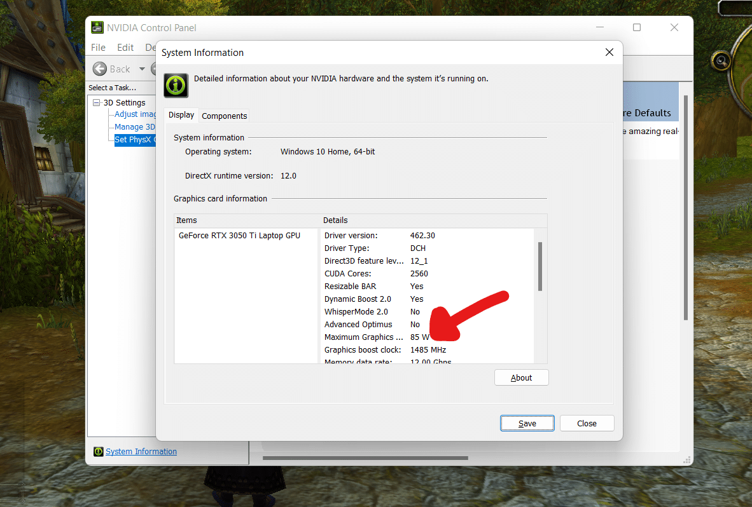Select the Adjust image settings tree item
Image resolution: width=752 pixels, height=507 pixels.
pos(136,114)
